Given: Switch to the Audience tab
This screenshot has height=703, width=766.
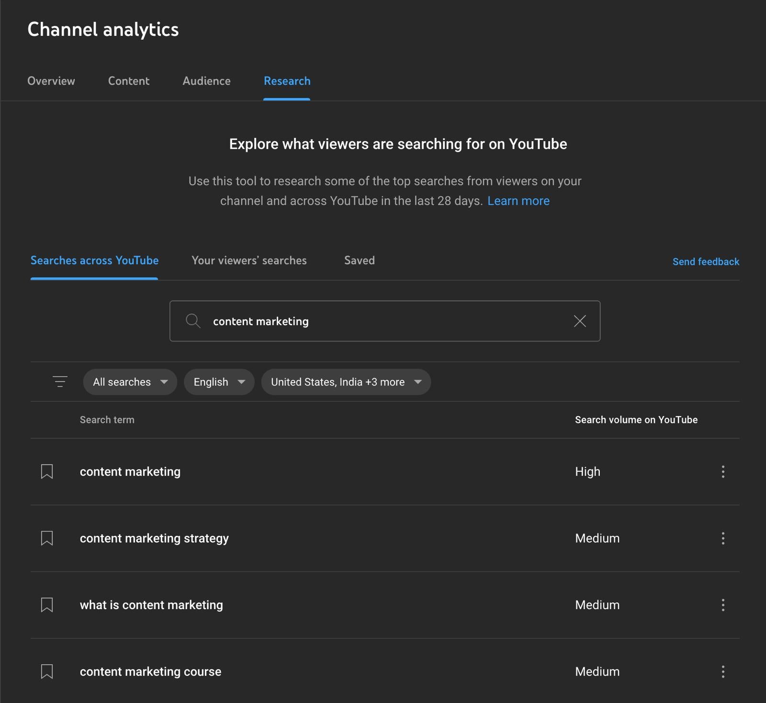Looking at the screenshot, I should click(206, 81).
